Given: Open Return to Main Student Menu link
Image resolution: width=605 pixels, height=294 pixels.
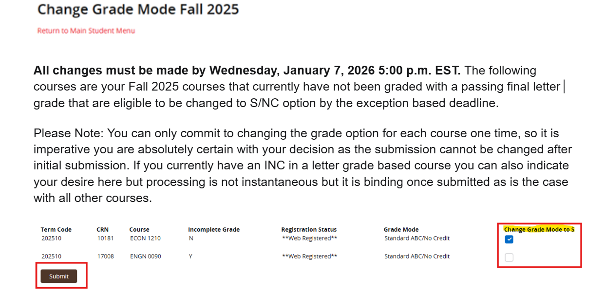Looking at the screenshot, I should pyautogui.click(x=86, y=30).
